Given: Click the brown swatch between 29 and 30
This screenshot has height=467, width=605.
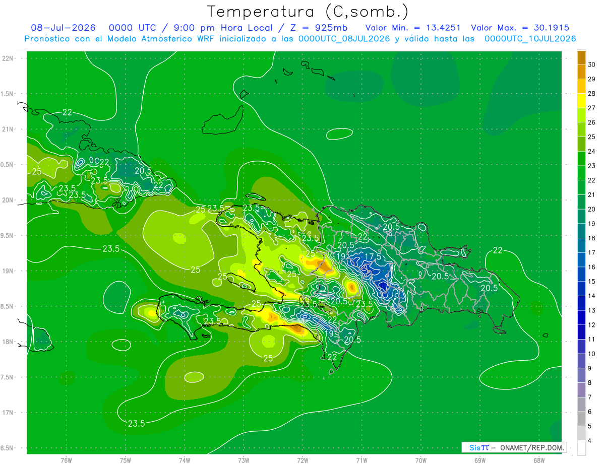Looking at the screenshot, I should [x=581, y=72].
